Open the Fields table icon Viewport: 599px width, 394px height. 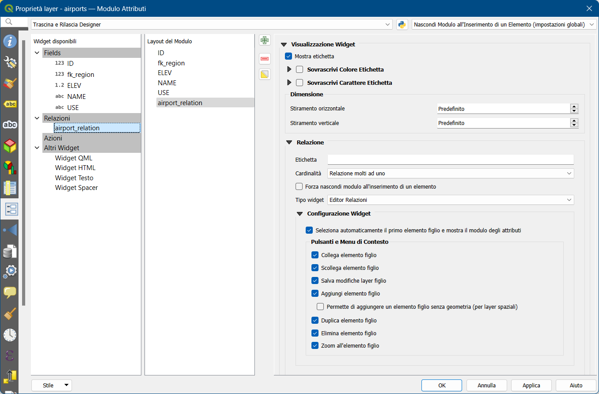click(x=10, y=188)
